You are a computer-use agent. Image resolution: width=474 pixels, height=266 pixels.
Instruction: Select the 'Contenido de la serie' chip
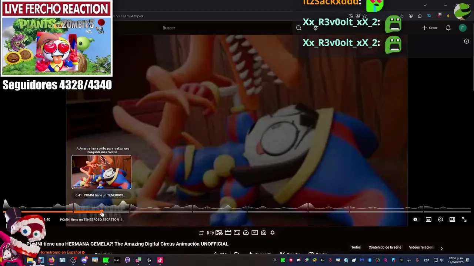pos(385,248)
